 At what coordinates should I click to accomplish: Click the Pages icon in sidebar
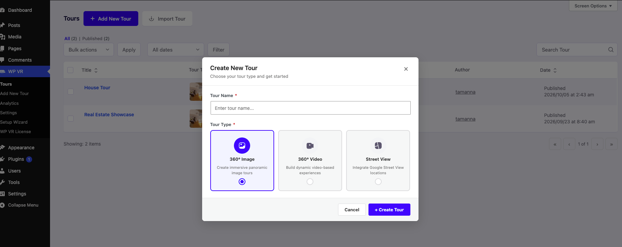click(2, 49)
